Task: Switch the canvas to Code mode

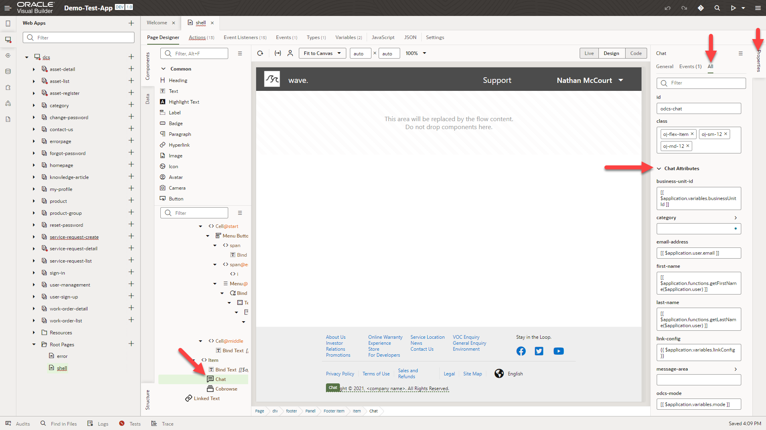Action: click(x=636, y=53)
